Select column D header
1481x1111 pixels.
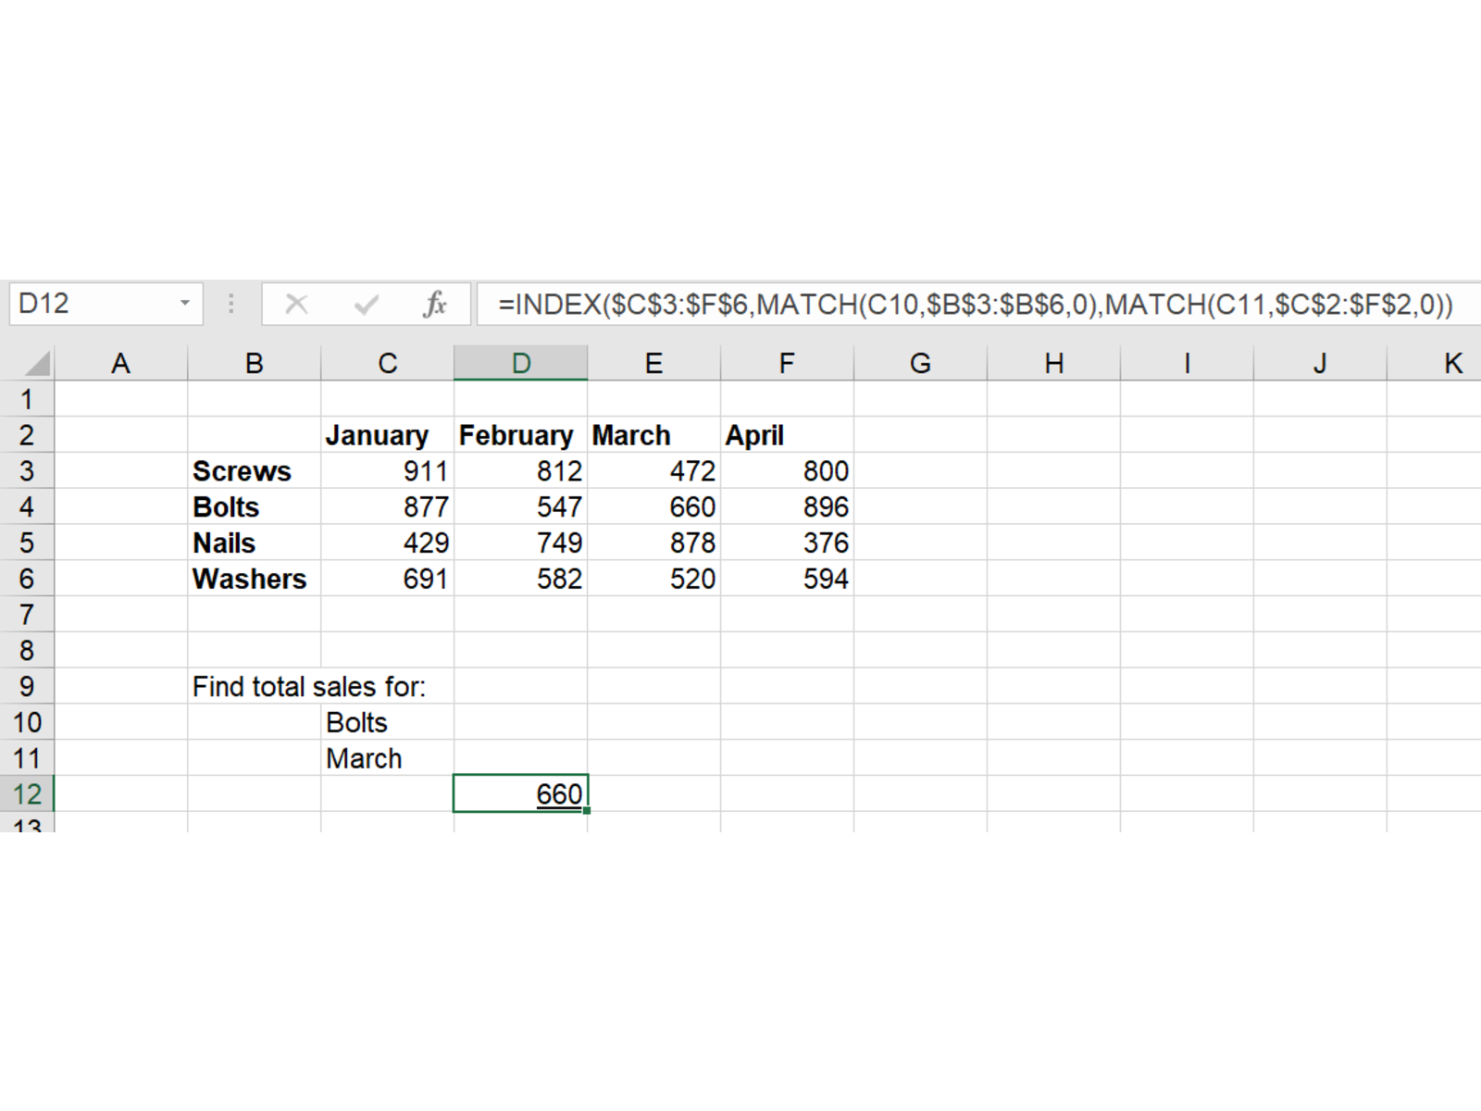click(x=520, y=364)
